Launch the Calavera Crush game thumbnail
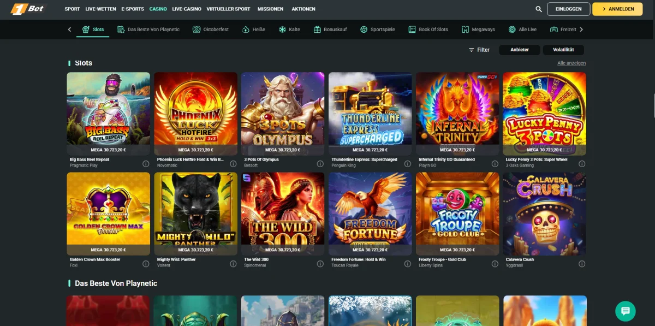Viewport: 655px width, 326px height. click(x=545, y=214)
